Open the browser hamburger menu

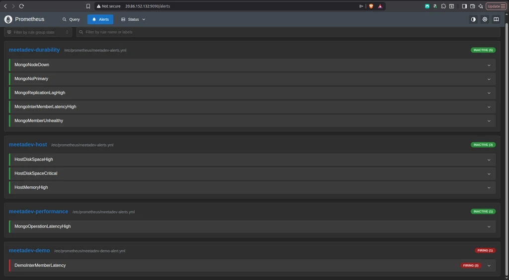503,6
